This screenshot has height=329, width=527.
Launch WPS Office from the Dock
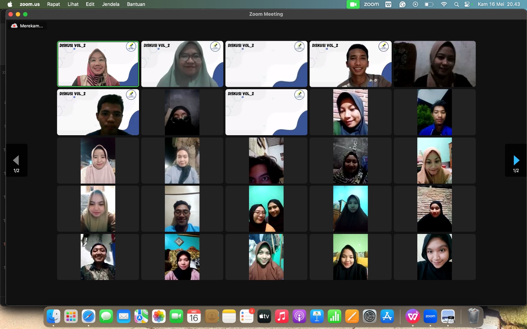point(412,316)
